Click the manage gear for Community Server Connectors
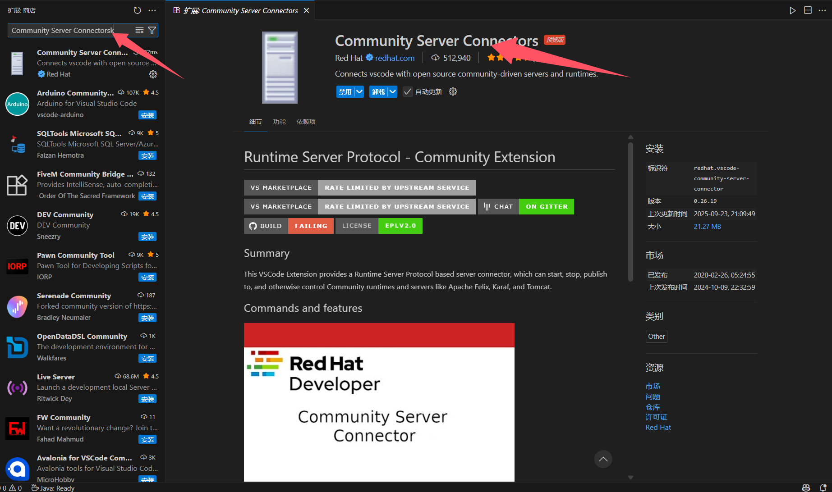Screen dimensions: 832x492 point(153,74)
